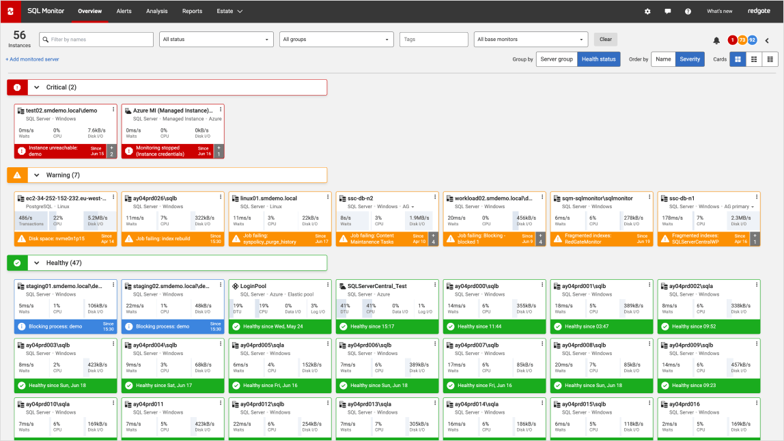Click the Warning group orange triangle icon

18,175
